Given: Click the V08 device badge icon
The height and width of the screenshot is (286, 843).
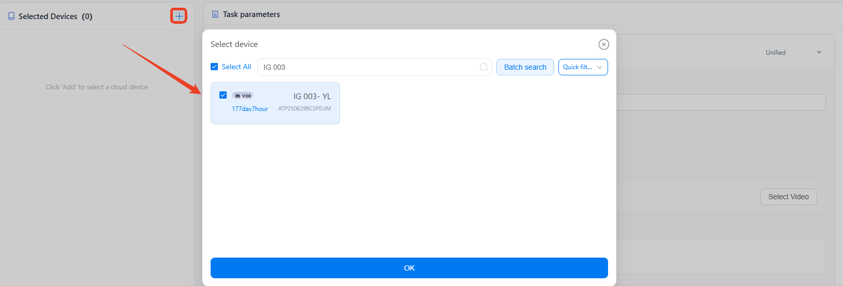Looking at the screenshot, I should point(243,96).
